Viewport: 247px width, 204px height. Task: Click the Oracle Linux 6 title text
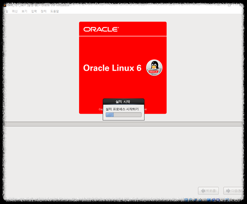[112, 68]
